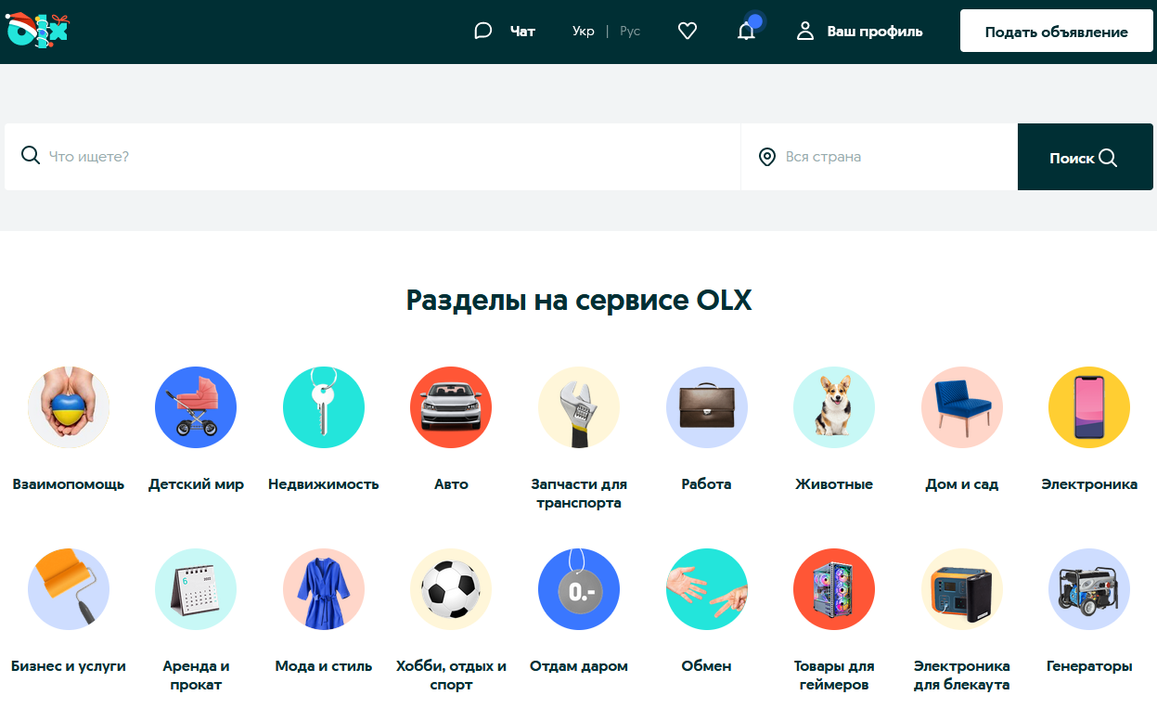Screen dimensions: 1157x708
Task: Open the favorites heart icon
Action: pyautogui.click(x=688, y=32)
